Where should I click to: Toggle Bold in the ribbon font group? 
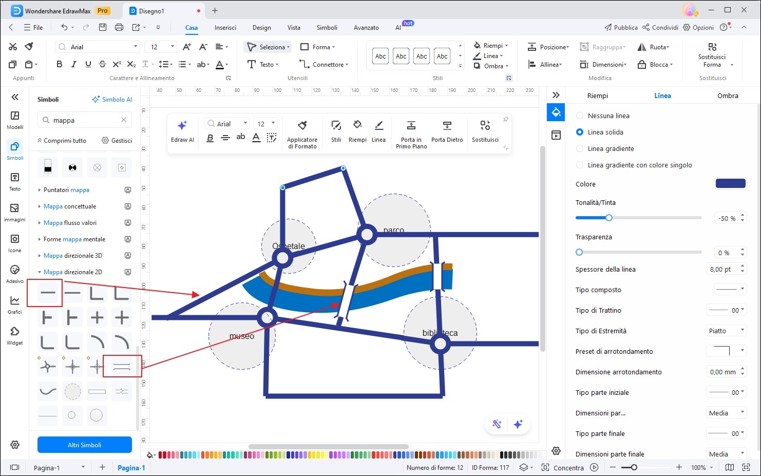pos(59,64)
